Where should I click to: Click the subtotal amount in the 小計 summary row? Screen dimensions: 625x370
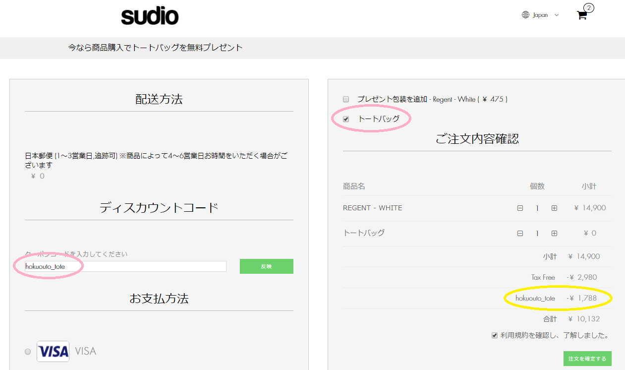(x=584, y=256)
